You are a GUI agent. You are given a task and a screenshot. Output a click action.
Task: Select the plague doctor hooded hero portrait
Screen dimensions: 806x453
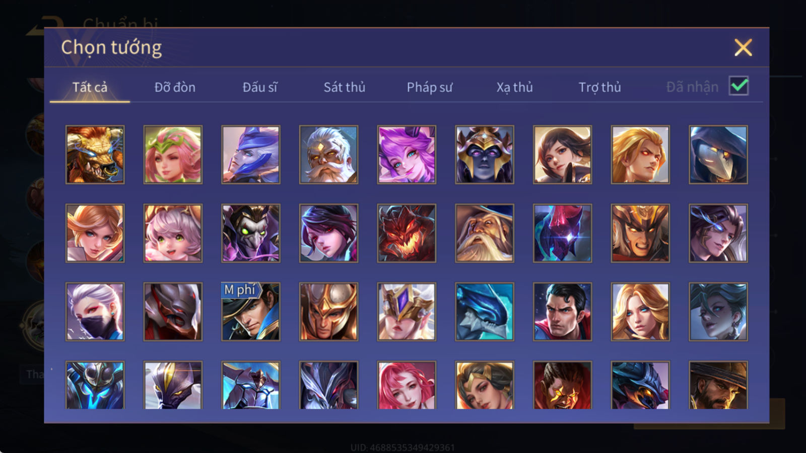(718, 155)
